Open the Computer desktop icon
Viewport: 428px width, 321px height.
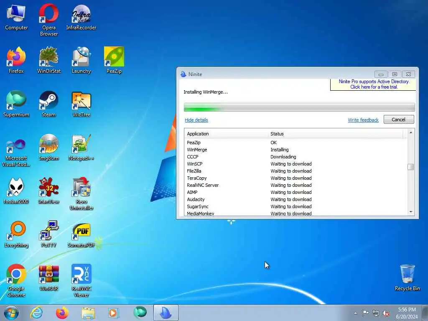pyautogui.click(x=16, y=17)
